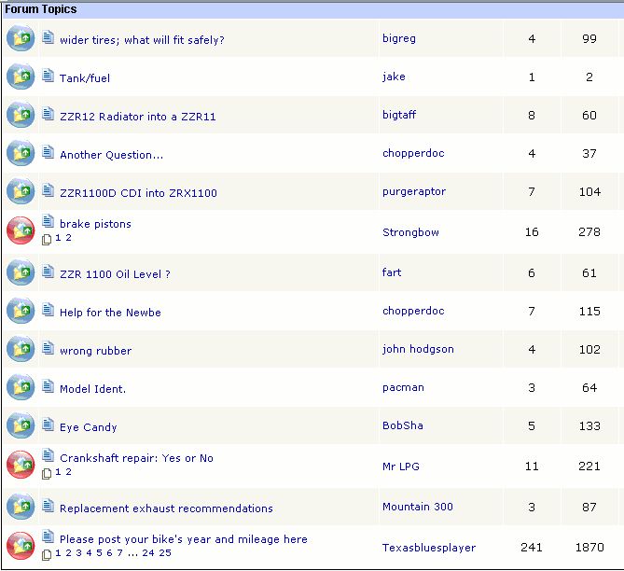This screenshot has width=624, height=571.
Task: Click the document icon before 'Model Ident.' title
Action: [x=49, y=387]
